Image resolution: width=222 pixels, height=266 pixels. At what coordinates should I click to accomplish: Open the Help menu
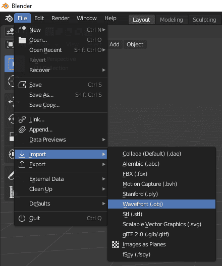(x=110, y=18)
